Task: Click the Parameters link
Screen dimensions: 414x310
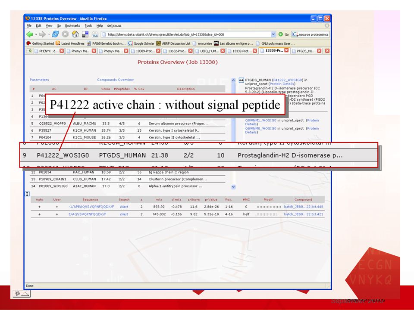Action: click(39, 80)
